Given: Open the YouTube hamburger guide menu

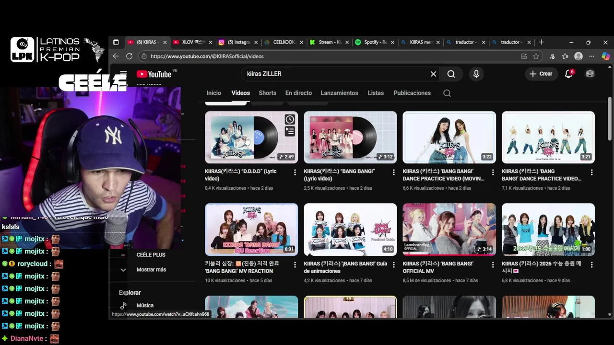Looking at the screenshot, I should [x=123, y=74].
